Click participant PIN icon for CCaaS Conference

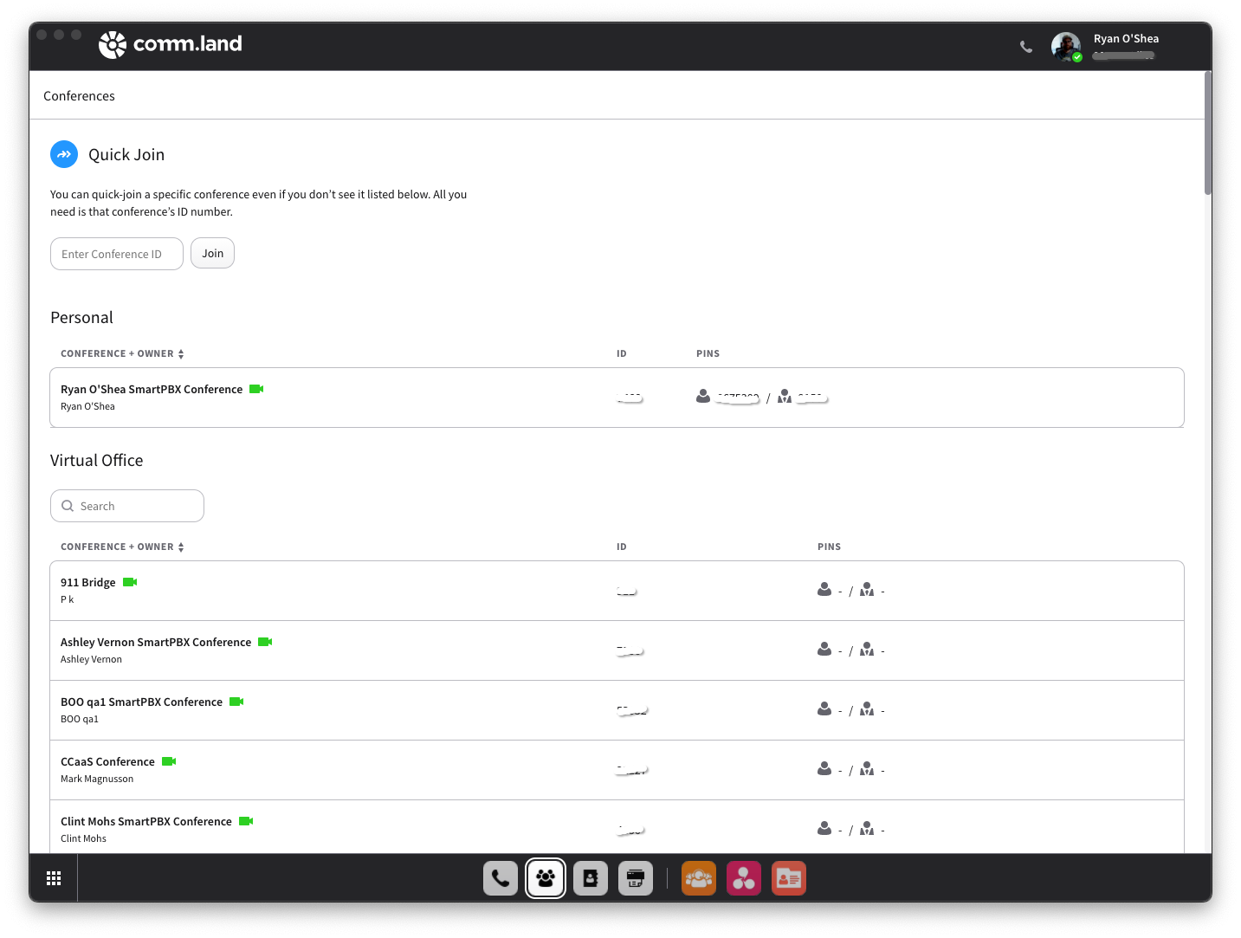tap(824, 768)
